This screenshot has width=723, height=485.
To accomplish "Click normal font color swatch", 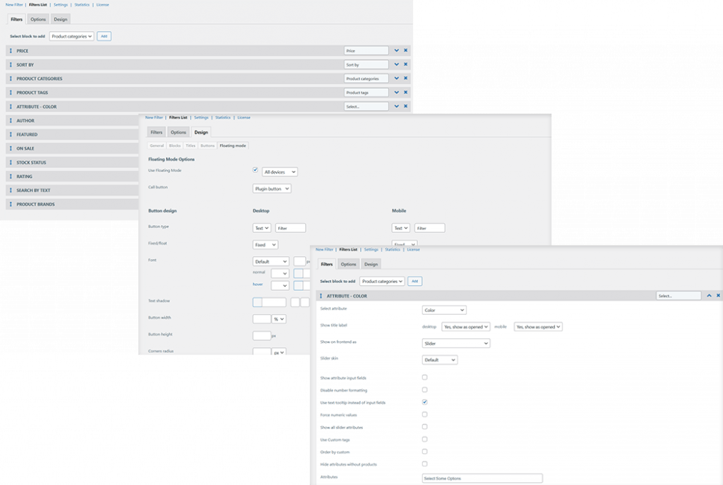I will pyautogui.click(x=299, y=273).
